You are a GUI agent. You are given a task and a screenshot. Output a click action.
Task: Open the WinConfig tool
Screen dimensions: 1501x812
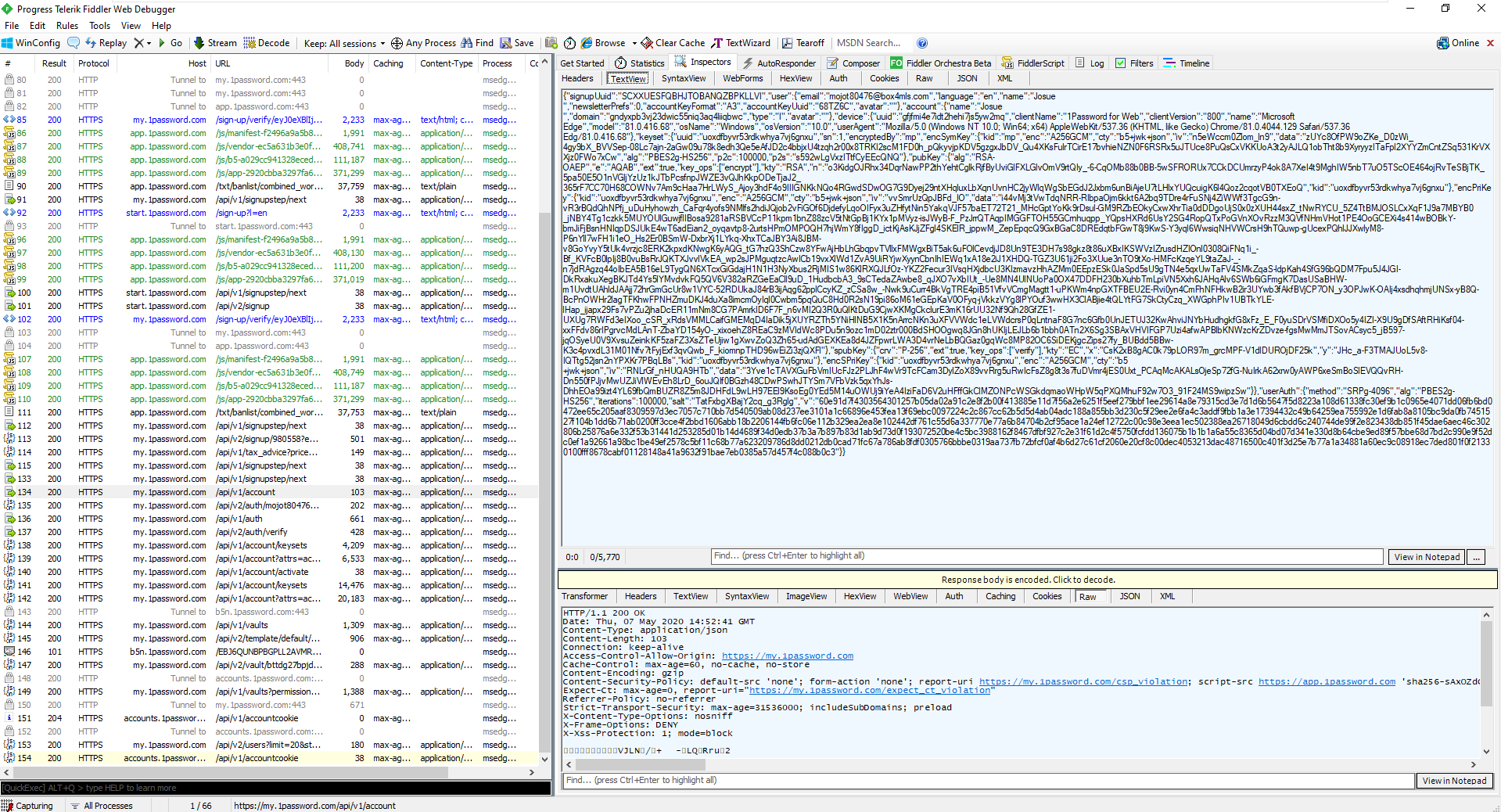(31, 43)
